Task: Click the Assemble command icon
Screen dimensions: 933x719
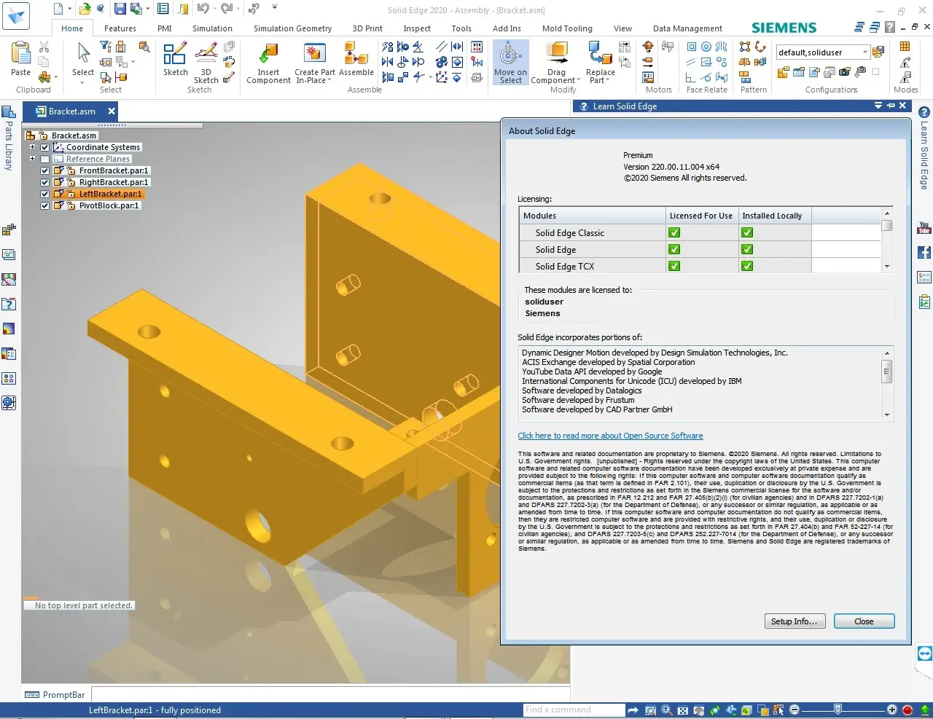Action: 356,54
